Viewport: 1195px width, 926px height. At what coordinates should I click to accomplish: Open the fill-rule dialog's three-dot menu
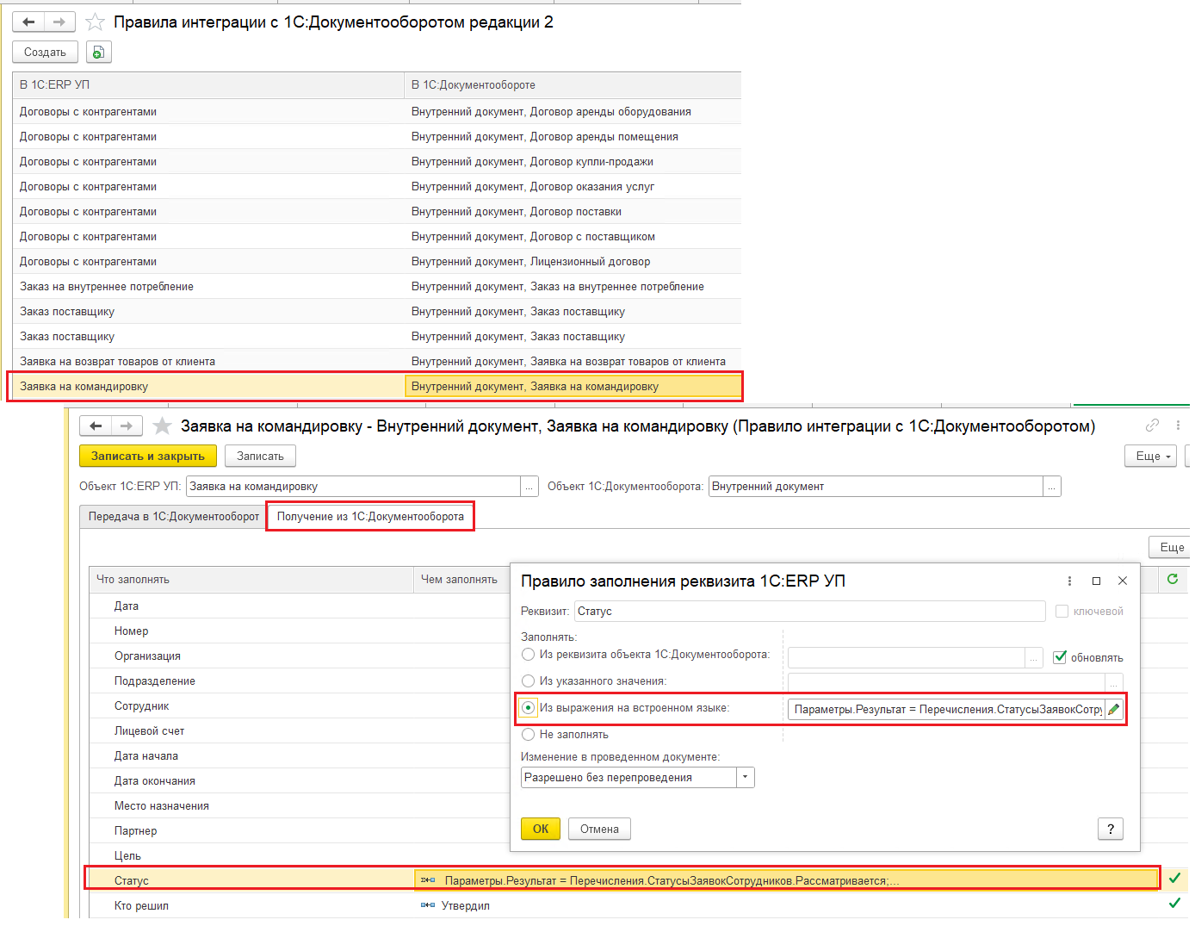point(1069,581)
